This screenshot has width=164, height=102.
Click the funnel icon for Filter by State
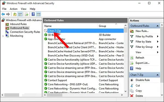[132, 41]
